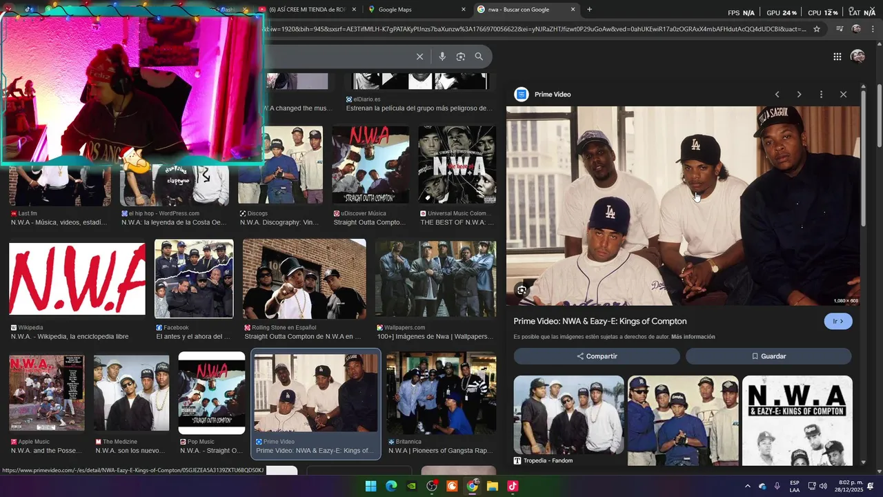Open the Windows Start menu
883x497 pixels.
[x=370, y=486]
